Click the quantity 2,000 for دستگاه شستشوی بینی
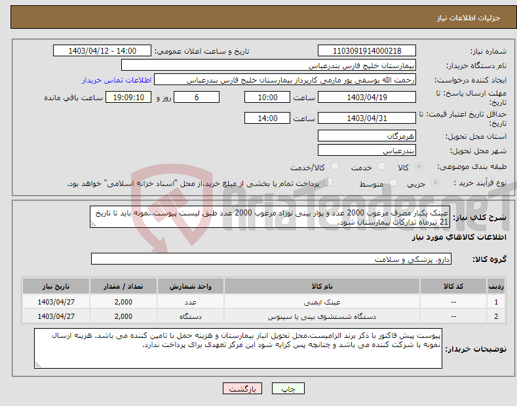 123,316
